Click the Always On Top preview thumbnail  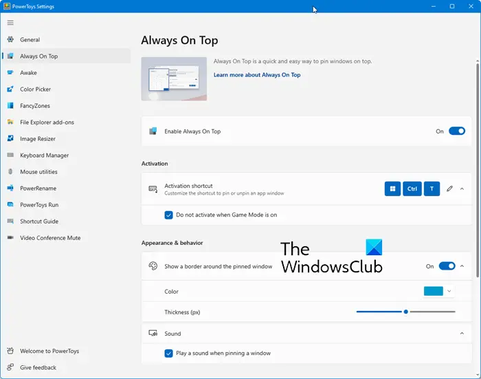tap(174, 79)
